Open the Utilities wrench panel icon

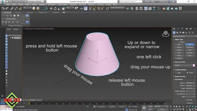pyautogui.click(x=195, y=29)
